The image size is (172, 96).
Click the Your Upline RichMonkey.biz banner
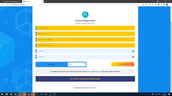pyautogui.click(x=85, y=79)
